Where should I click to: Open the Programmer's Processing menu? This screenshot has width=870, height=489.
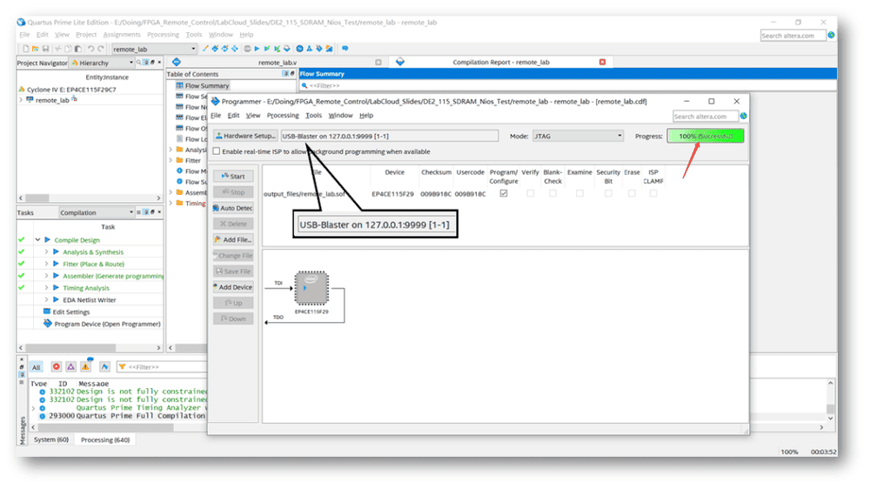[x=283, y=115]
